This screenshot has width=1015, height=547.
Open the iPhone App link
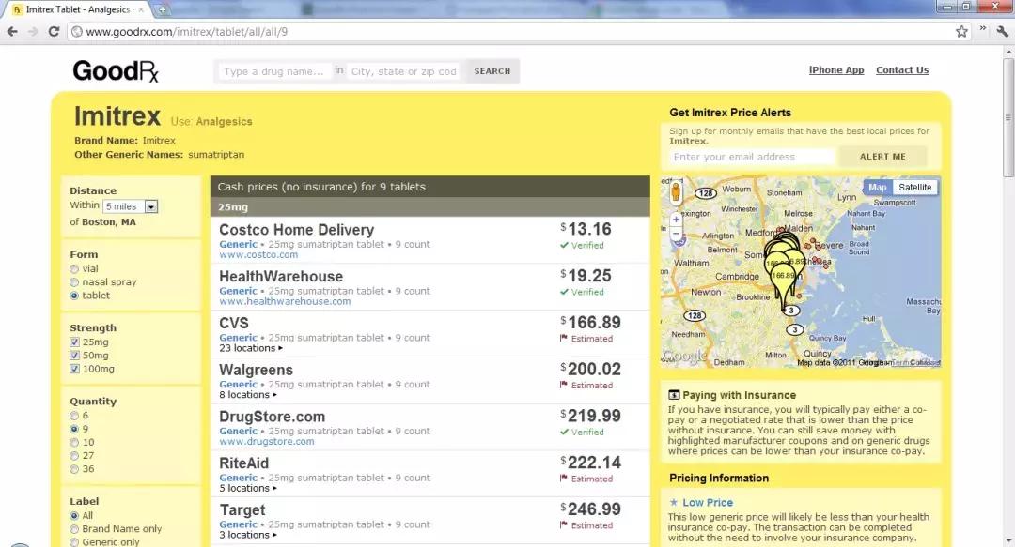836,69
